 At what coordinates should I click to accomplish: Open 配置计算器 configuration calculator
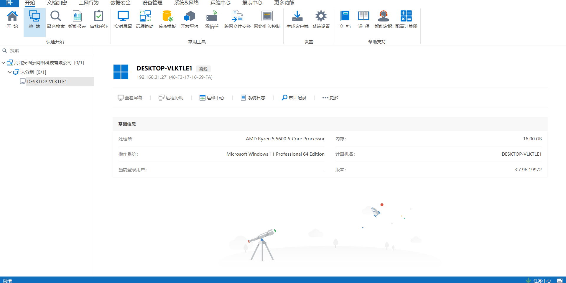pos(406,19)
